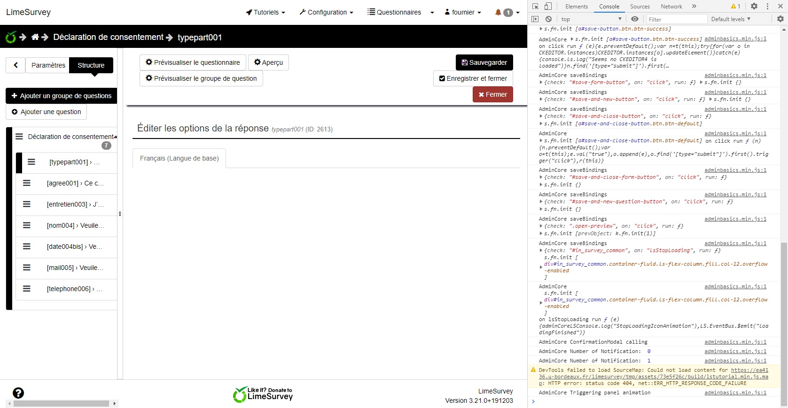The image size is (788, 408).
Task: Open adminbasics.min.js link beside ConfirmationModal calling
Action: pyautogui.click(x=735, y=342)
